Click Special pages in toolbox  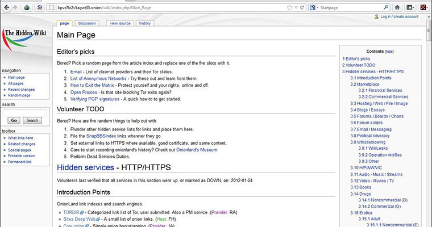[19, 150]
